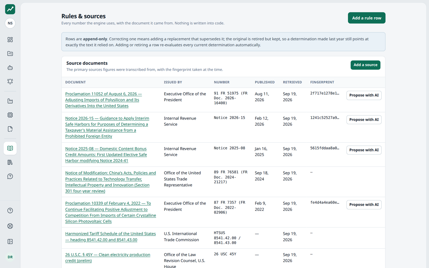Click the Add a rule row button
Viewport: 429px width, 268px height.
pos(367,18)
